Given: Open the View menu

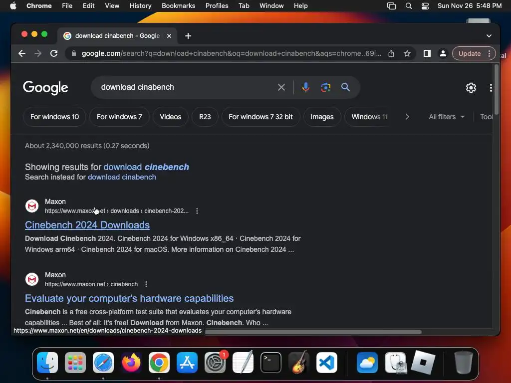Looking at the screenshot, I should click(112, 6).
